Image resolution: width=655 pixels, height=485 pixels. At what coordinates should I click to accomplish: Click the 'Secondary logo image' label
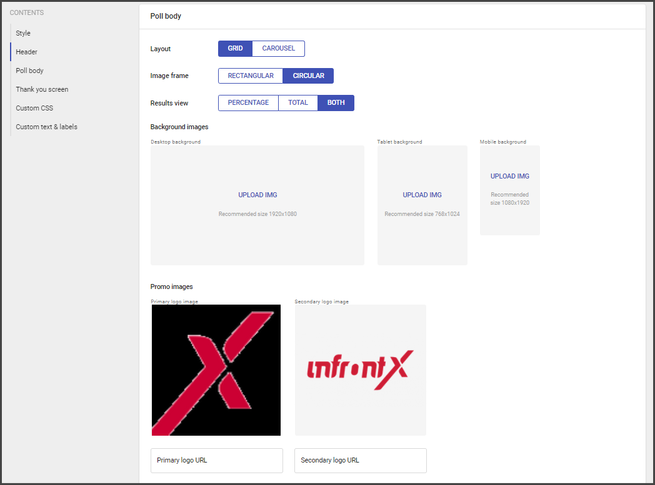(x=321, y=301)
